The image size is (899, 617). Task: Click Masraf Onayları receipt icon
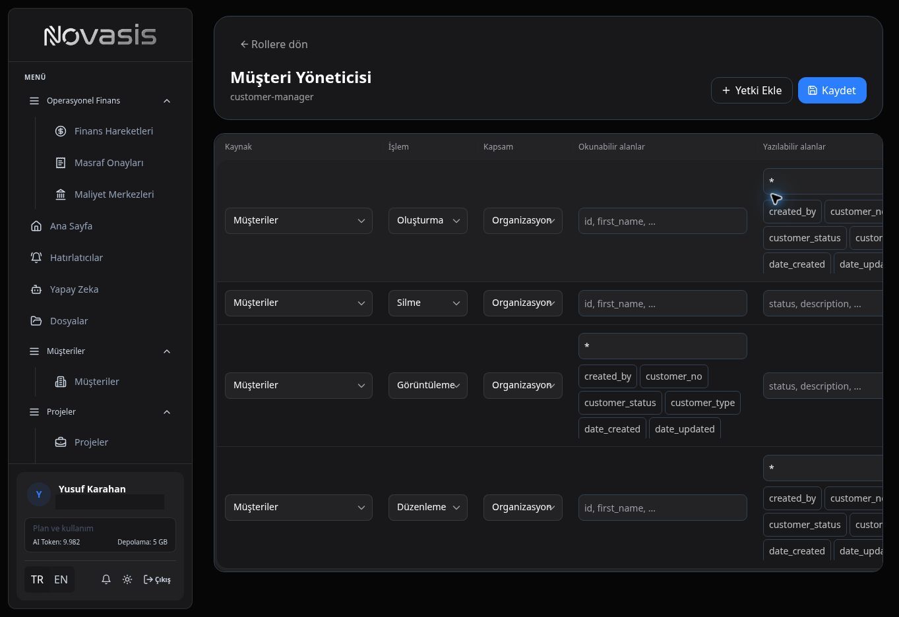[x=61, y=163]
